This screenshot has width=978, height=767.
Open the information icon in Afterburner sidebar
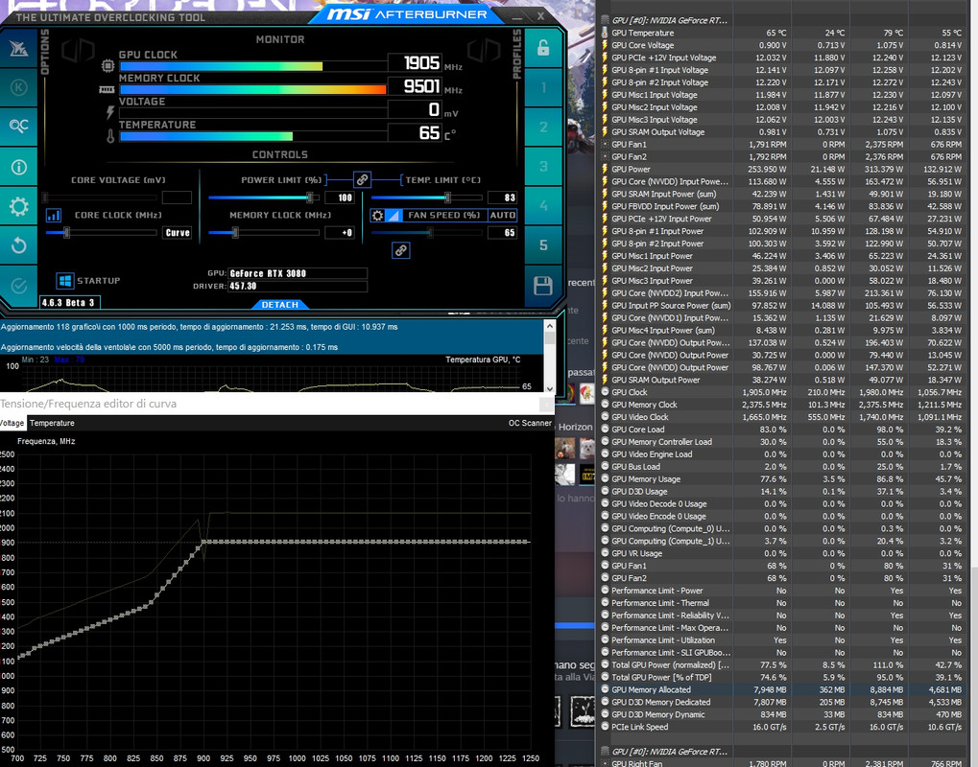18,167
